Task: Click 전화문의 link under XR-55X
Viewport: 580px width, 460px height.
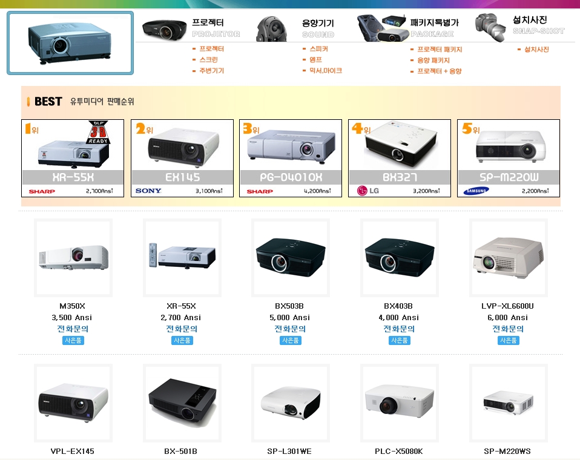Action: (x=182, y=329)
